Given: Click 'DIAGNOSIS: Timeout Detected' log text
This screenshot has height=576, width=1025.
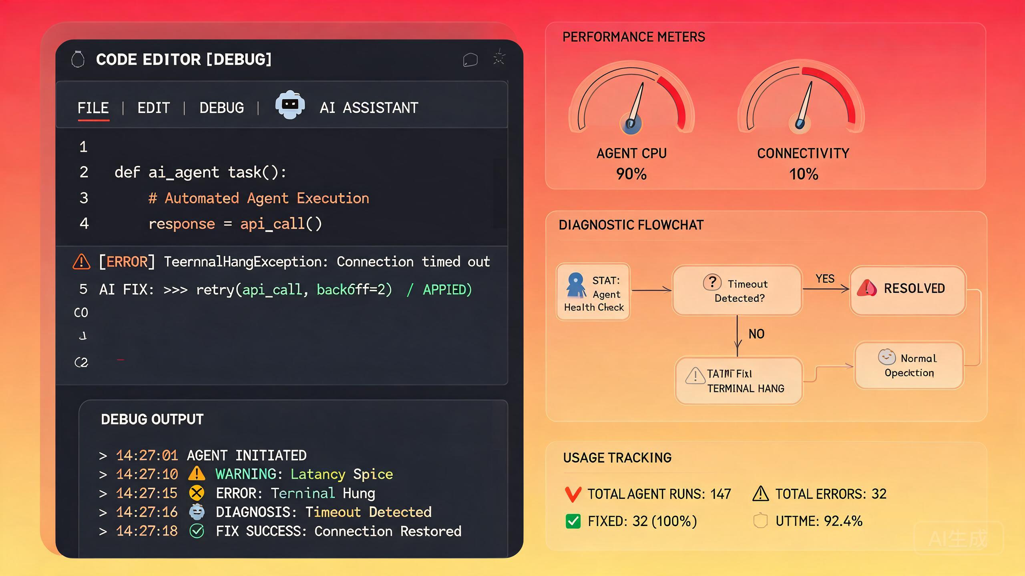Looking at the screenshot, I should (x=324, y=512).
